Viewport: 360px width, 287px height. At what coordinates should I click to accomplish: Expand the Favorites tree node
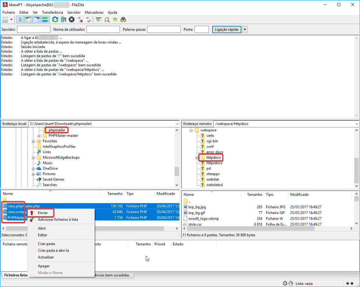pos(33,141)
